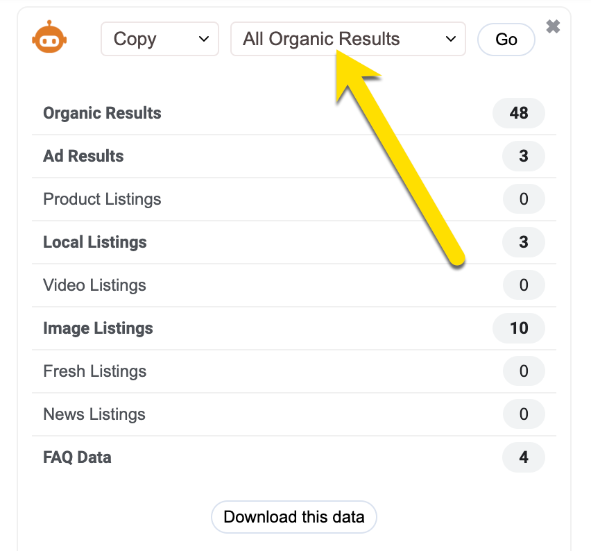Select the Ad Results row
The width and height of the screenshot is (591, 551).
click(x=83, y=156)
